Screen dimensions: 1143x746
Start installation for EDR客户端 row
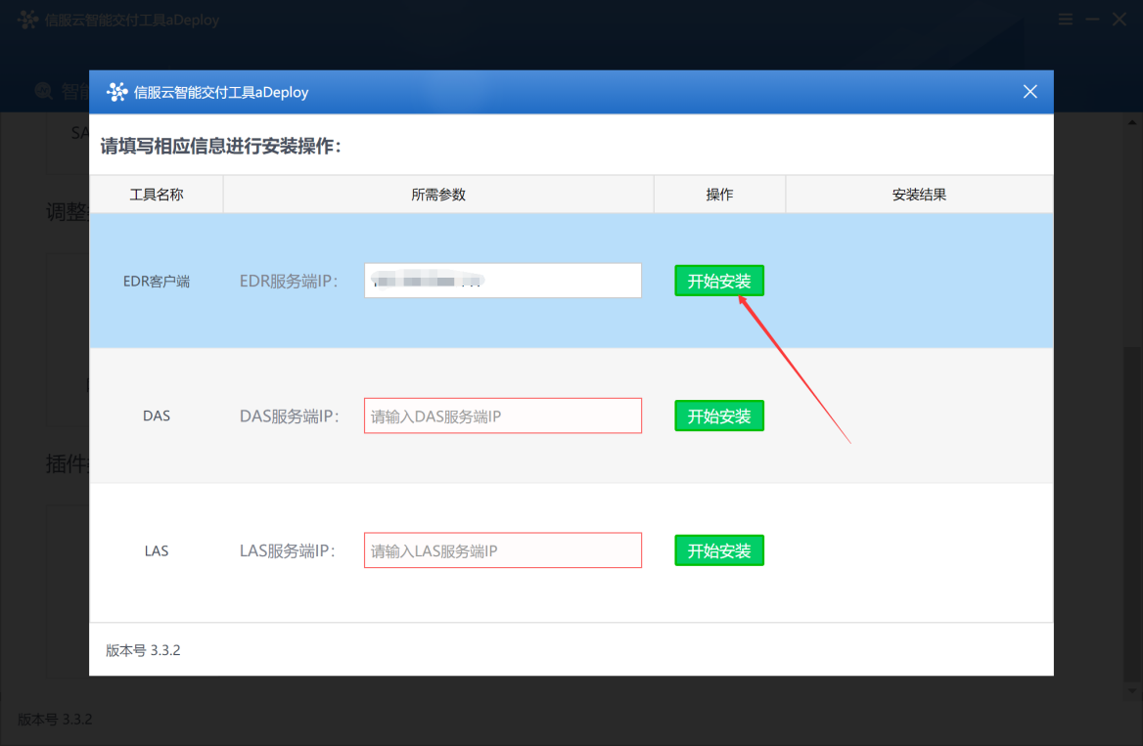pyautogui.click(x=718, y=281)
